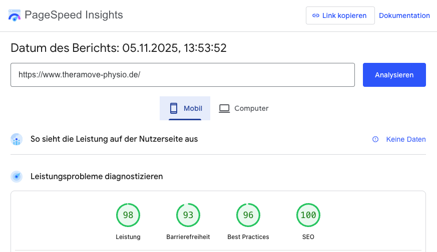Screen dimensions: 437x252
Task: Click the Barrierefreiheit label
Action: 188,237
